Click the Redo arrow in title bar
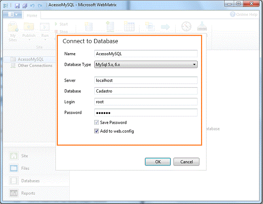Screen dimensions: 263x204 pos(40,6)
